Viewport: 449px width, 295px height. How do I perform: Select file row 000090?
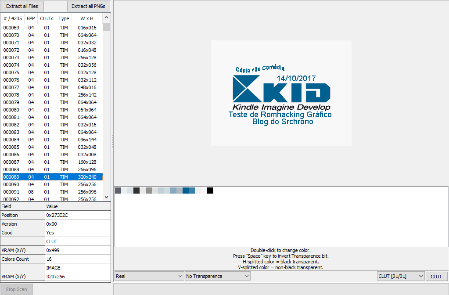(x=52, y=184)
